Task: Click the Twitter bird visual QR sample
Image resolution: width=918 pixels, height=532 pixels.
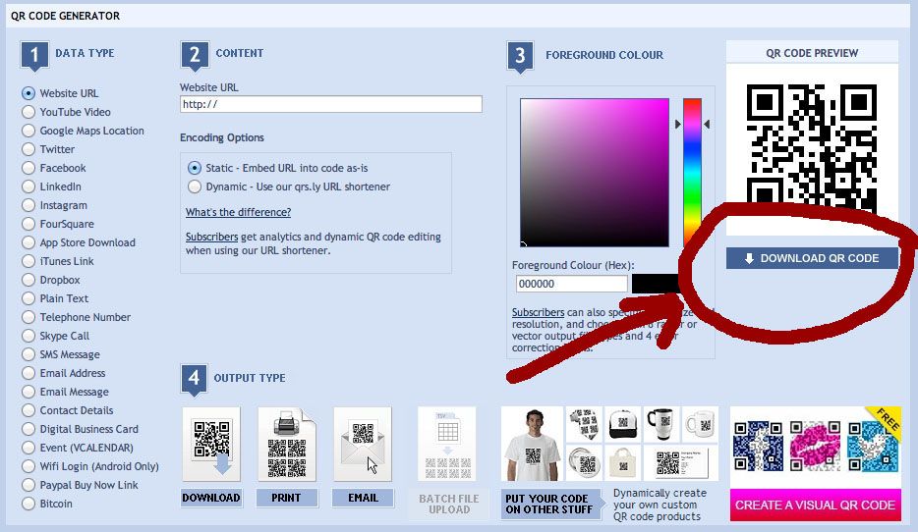Action: click(873, 447)
